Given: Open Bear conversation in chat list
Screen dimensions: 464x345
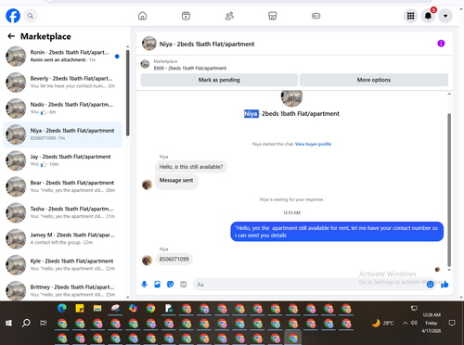Looking at the screenshot, I should 62,186.
